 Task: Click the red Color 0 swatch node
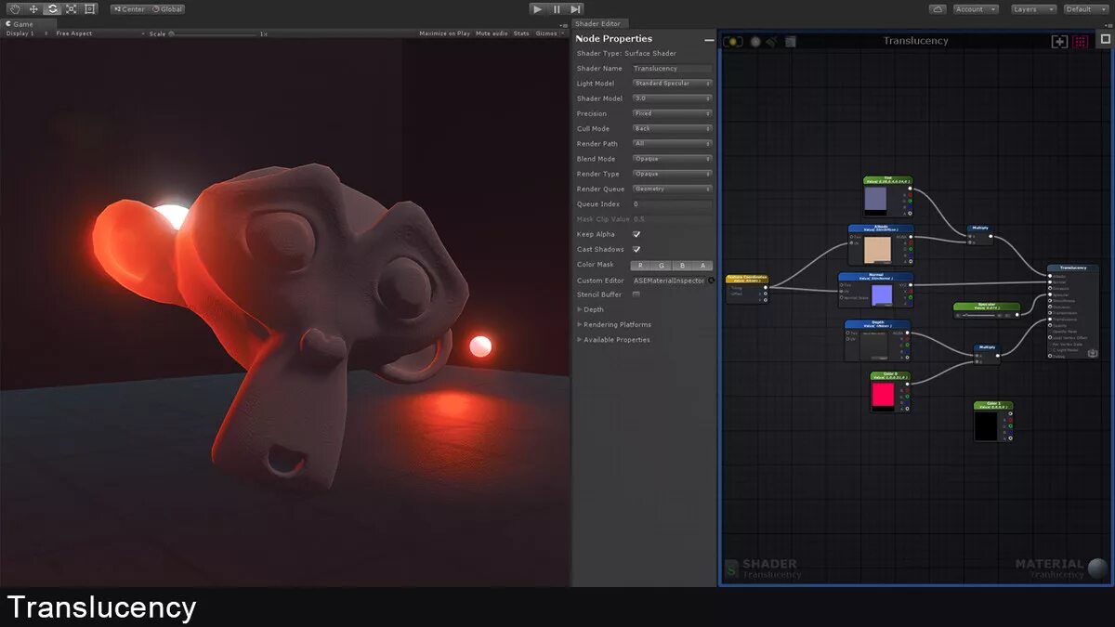pos(883,395)
